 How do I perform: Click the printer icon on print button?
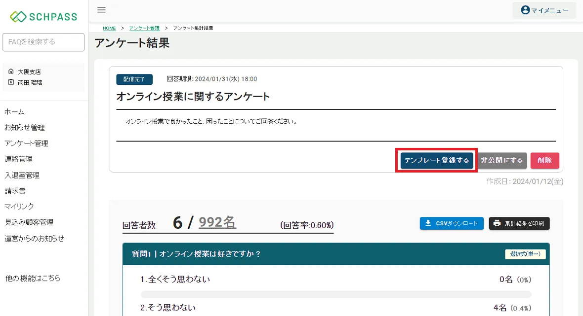pos(497,223)
